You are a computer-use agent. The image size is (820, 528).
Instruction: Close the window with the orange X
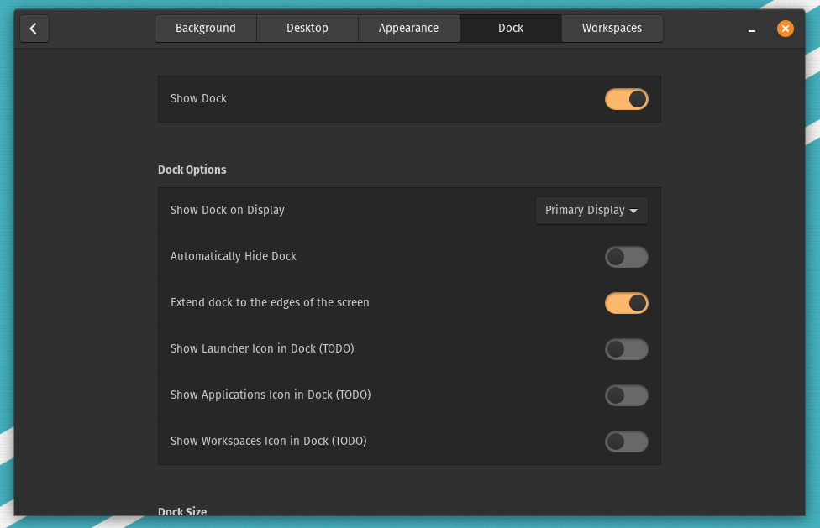(x=785, y=29)
